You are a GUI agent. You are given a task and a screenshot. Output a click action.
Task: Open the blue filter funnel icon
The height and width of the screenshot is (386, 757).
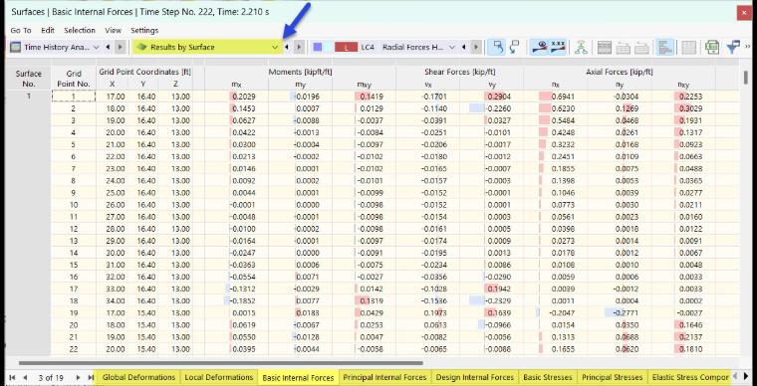click(x=733, y=47)
